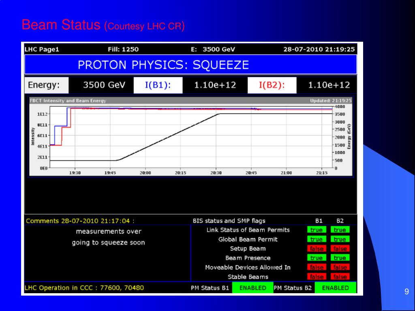Select the "LHC Page1" header label
The width and height of the screenshot is (415, 311).
[42, 49]
